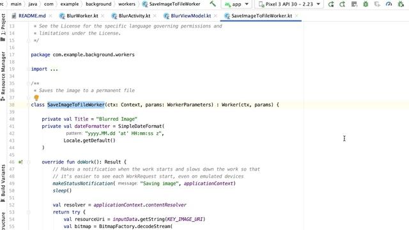Click the 'com' breadcrumb in navigation bar
Image resolution: width=409 pixels, height=230 pixels.
(49, 4)
